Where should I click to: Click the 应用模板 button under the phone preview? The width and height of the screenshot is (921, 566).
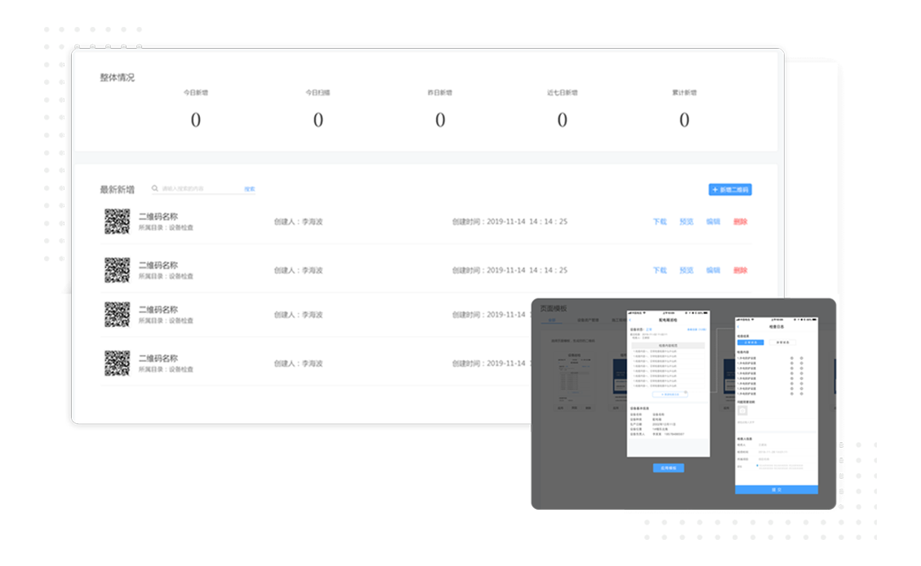[x=669, y=468]
